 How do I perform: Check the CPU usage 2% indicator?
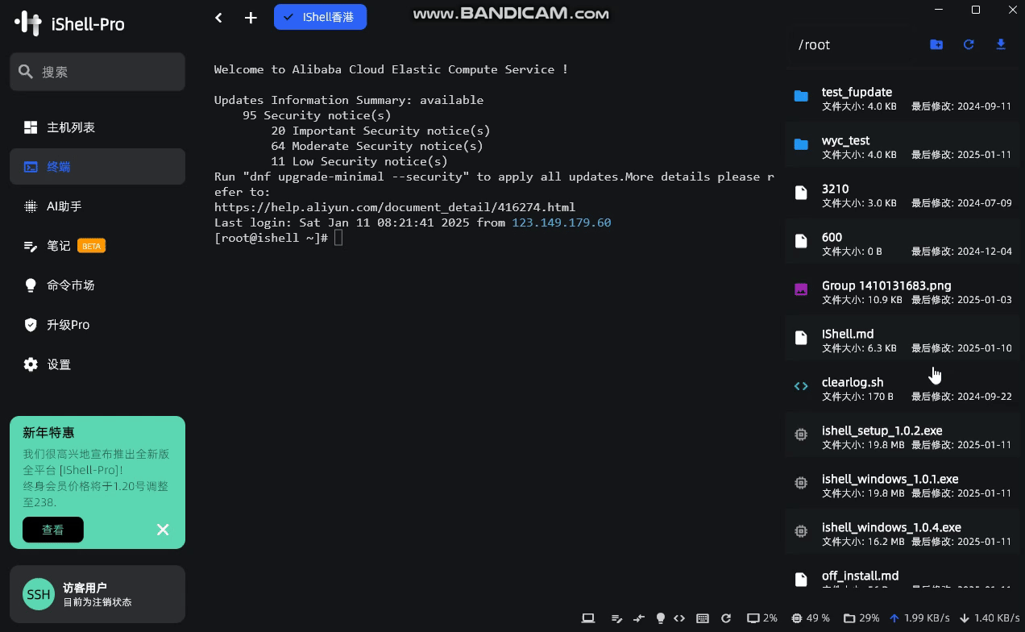(761, 618)
